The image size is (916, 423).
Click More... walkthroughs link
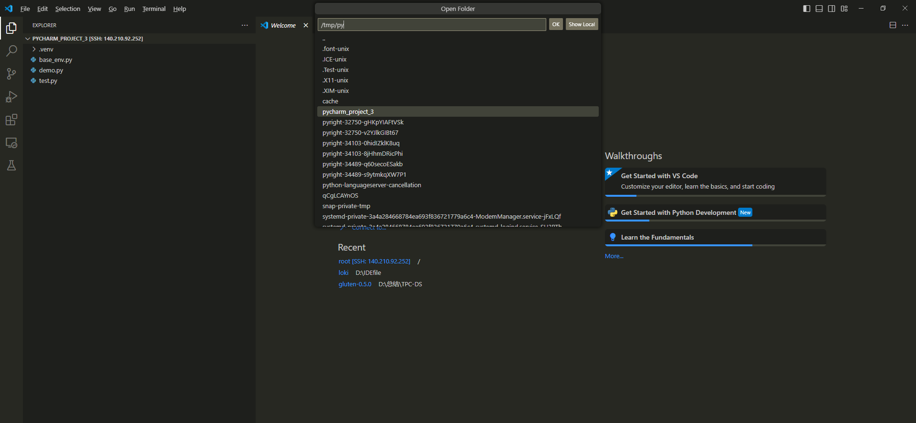(614, 256)
